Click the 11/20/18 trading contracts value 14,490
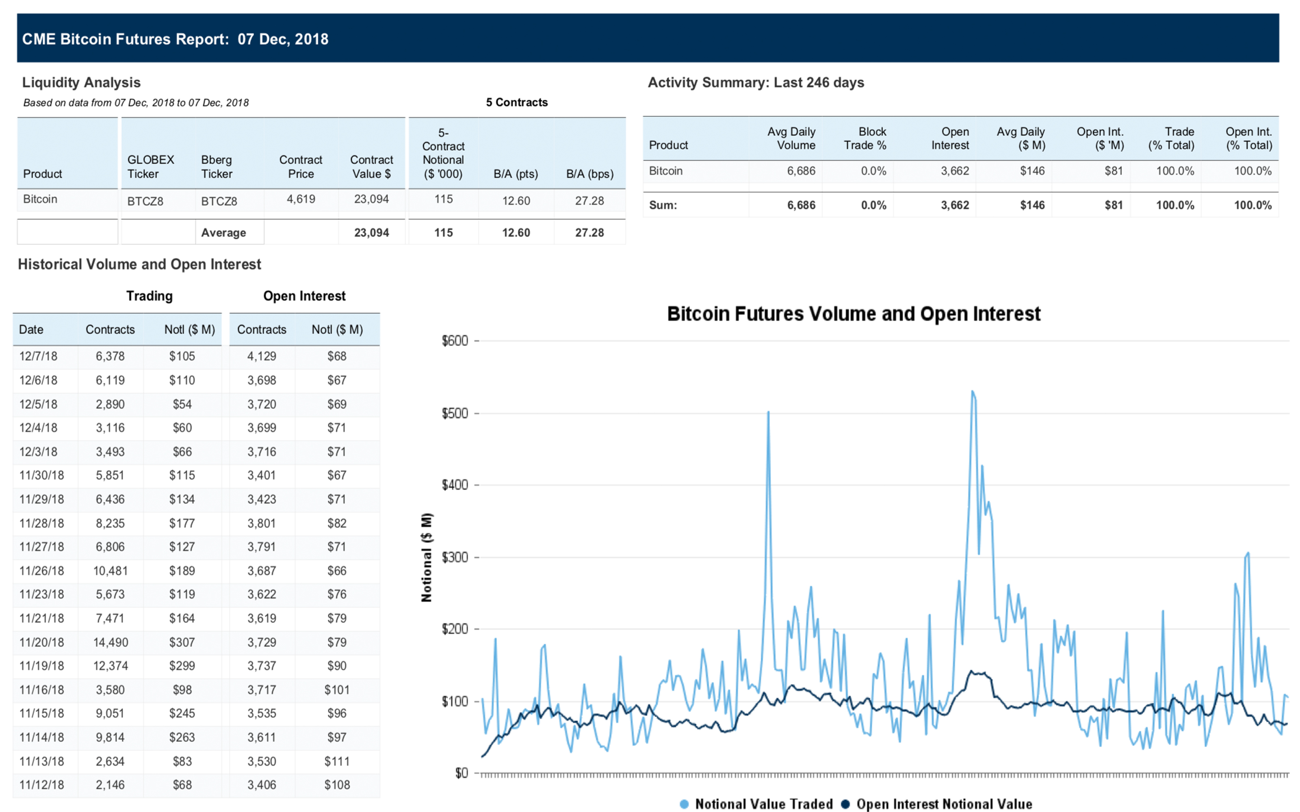This screenshot has height=812, width=1300. (x=110, y=642)
